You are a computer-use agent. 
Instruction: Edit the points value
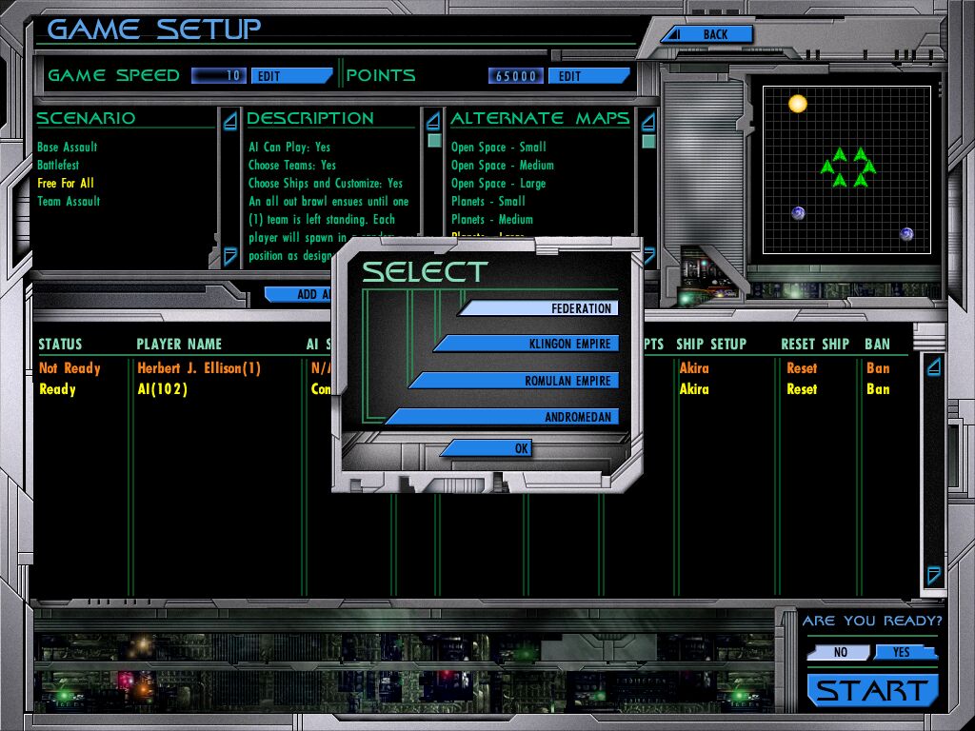pyautogui.click(x=588, y=76)
